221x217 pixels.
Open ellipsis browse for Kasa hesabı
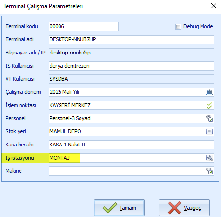click(x=209, y=145)
